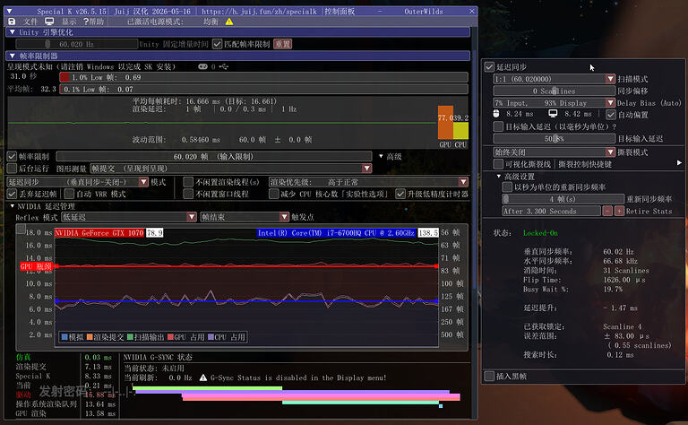Toggle the 自动偏置 checkbox
The height and width of the screenshot is (425, 688).
click(x=611, y=115)
